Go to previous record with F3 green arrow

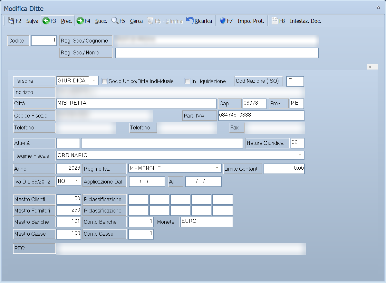[46, 21]
